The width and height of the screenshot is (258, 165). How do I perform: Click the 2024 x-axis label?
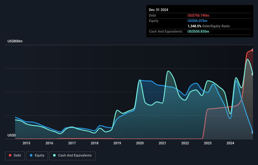click(x=230, y=143)
